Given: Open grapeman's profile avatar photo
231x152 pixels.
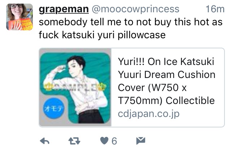Looking at the screenshot, I should pos(19,17).
